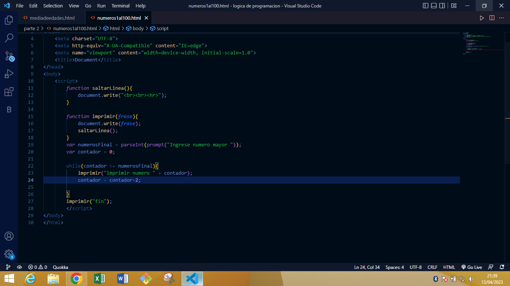
Task: Open File Explorer from the taskbar
Action: [53, 279]
